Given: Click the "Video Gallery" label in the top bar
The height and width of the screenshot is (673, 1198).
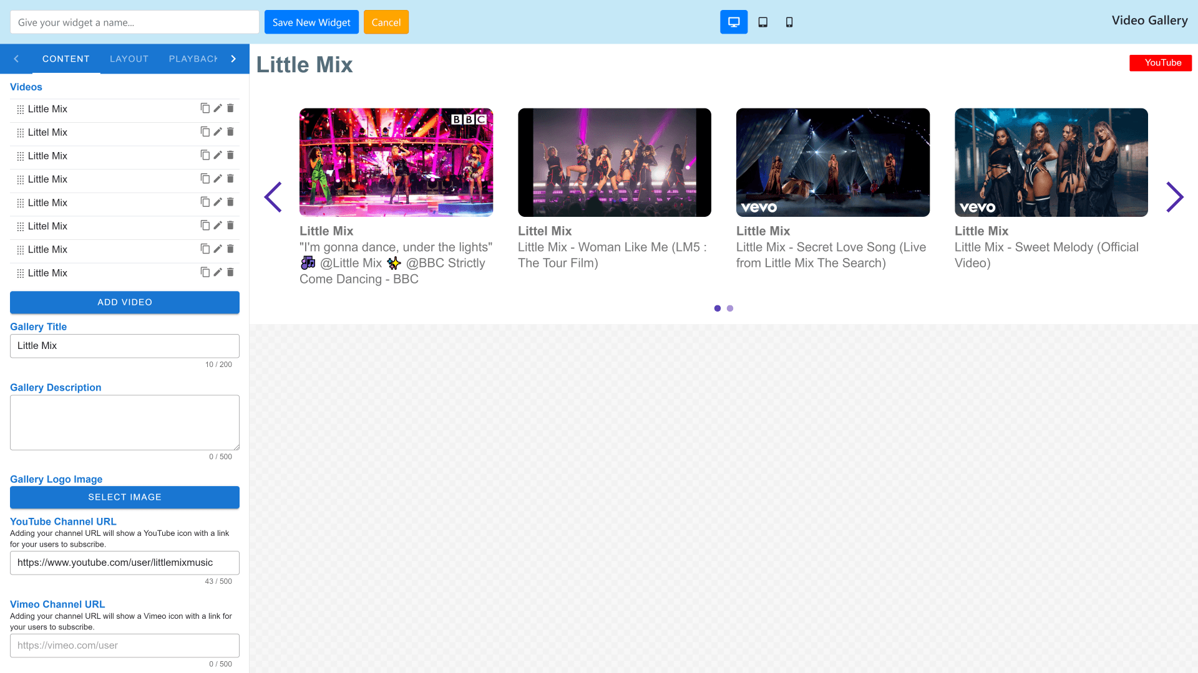Looking at the screenshot, I should 1149,21.
